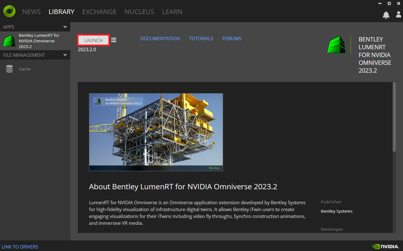The image size is (403, 251).
Task: Click the NVIDIA logo in footer
Action: click(x=386, y=247)
